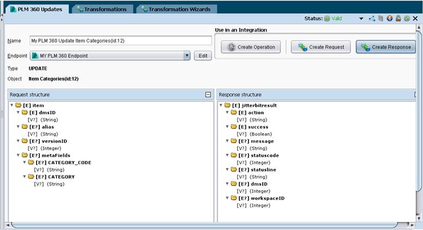
Task: Click the orange-blue deploy globe icon
Action: [390, 18]
